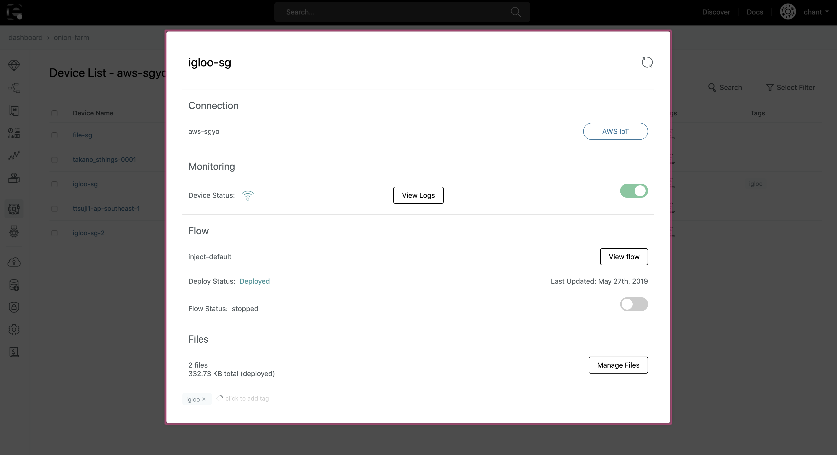
Task: Open the database icon in sidebar
Action: [x=14, y=285]
